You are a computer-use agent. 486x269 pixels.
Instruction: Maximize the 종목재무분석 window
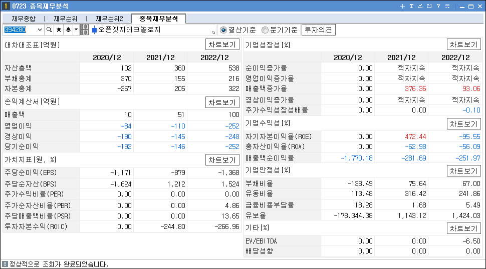pos(471,6)
